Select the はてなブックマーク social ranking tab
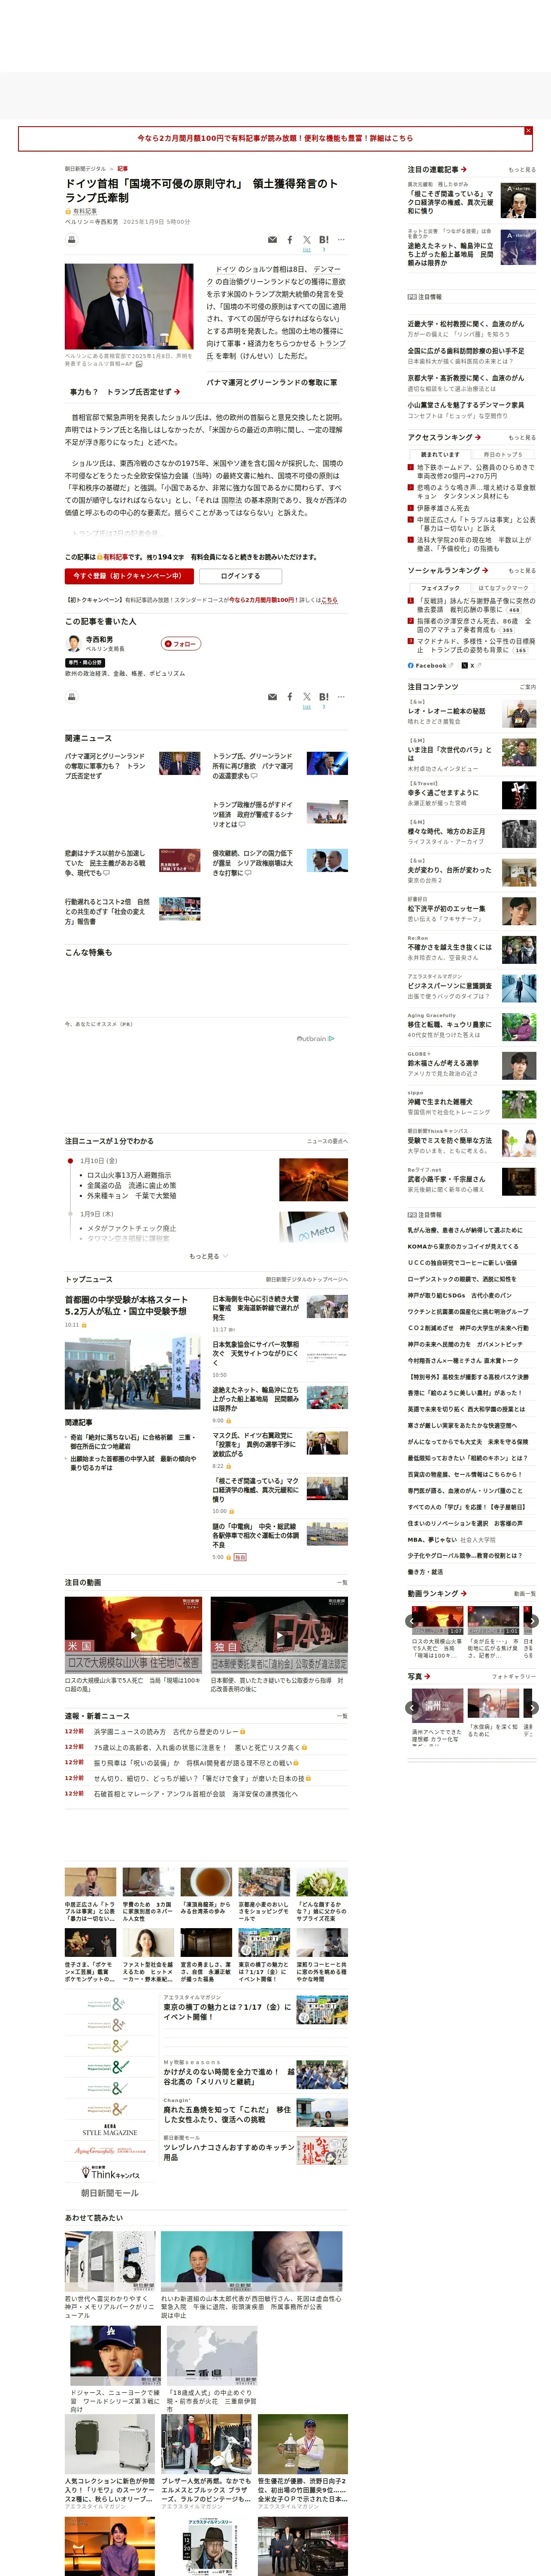 pyautogui.click(x=503, y=588)
